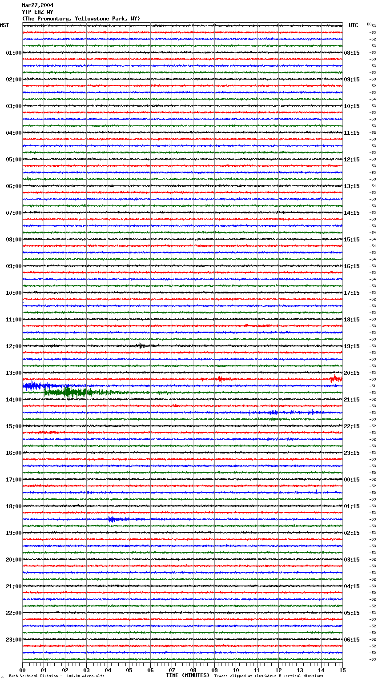Select the 05 minute tick on the time axis

click(129, 670)
